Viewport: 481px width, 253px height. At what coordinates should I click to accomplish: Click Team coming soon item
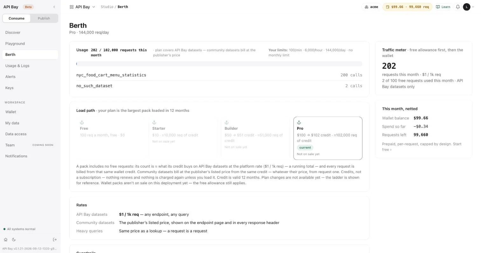(x=30, y=145)
